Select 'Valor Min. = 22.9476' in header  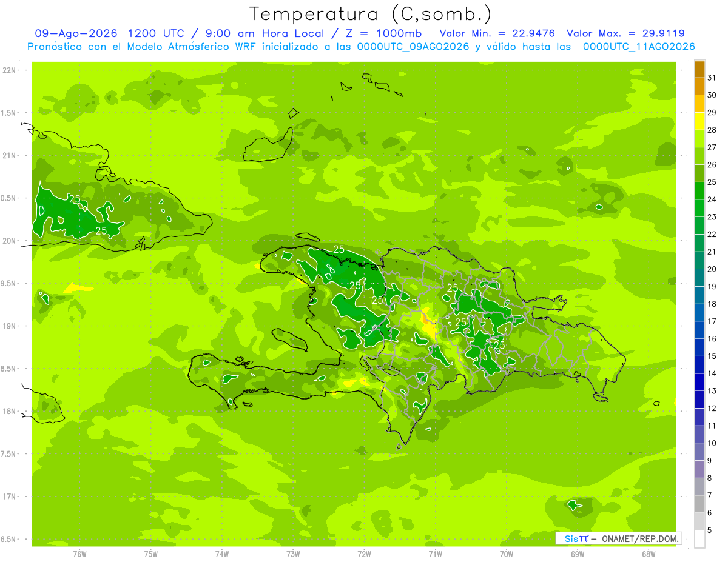pos(498,33)
